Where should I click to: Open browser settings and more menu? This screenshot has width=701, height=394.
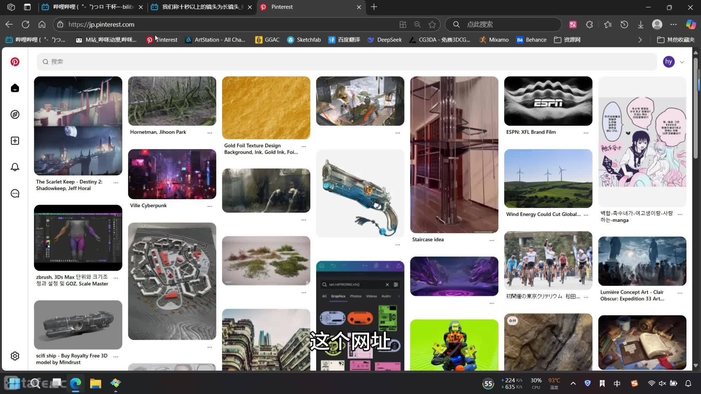(674, 24)
